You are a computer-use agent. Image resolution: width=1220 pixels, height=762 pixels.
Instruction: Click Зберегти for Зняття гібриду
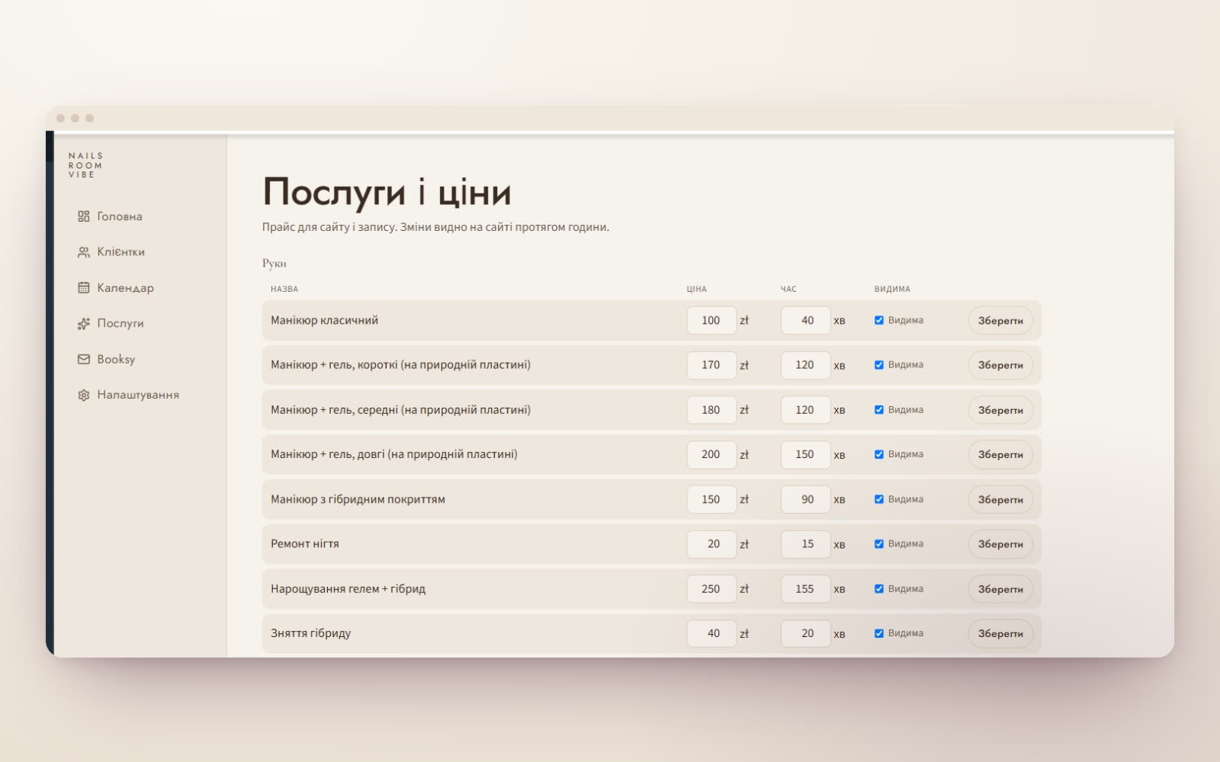(x=1000, y=633)
